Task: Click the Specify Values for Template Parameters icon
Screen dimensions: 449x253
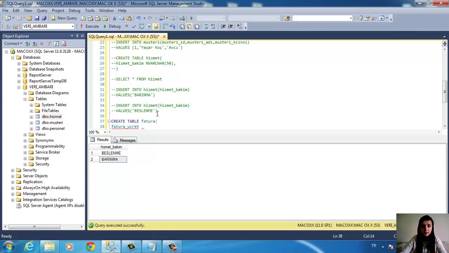Action: (x=240, y=26)
